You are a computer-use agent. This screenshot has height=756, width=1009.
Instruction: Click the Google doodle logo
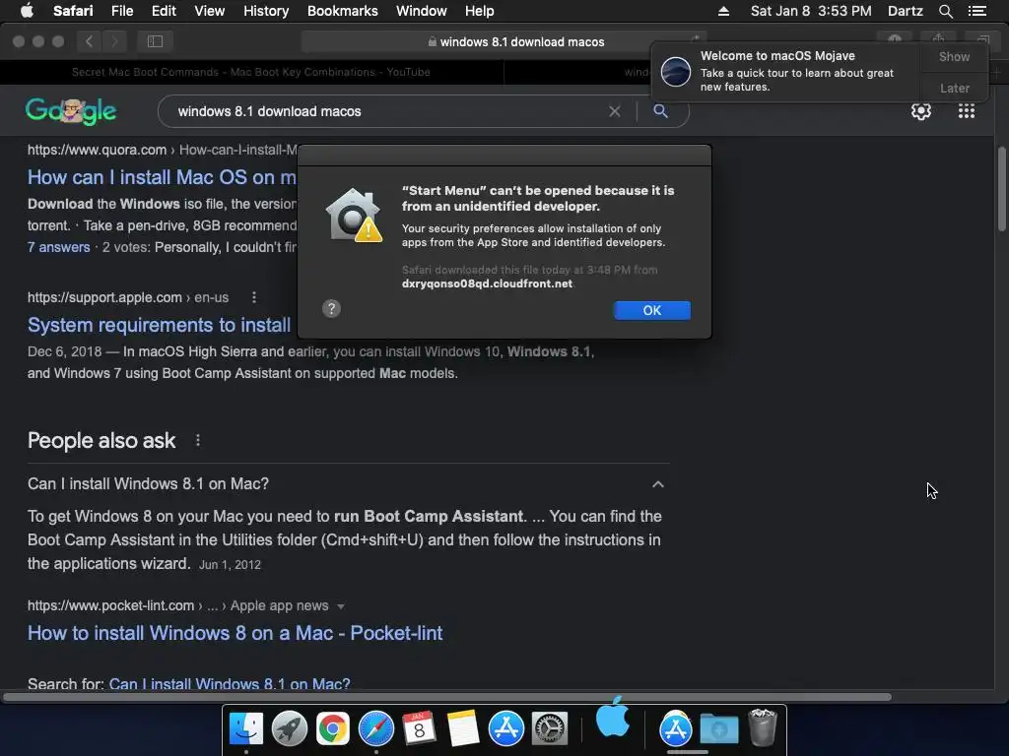pos(71,111)
